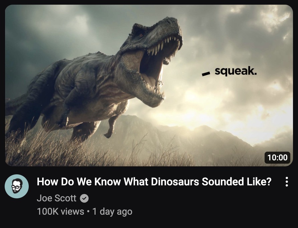Click the mountain range in the thumbnail

tap(187, 133)
